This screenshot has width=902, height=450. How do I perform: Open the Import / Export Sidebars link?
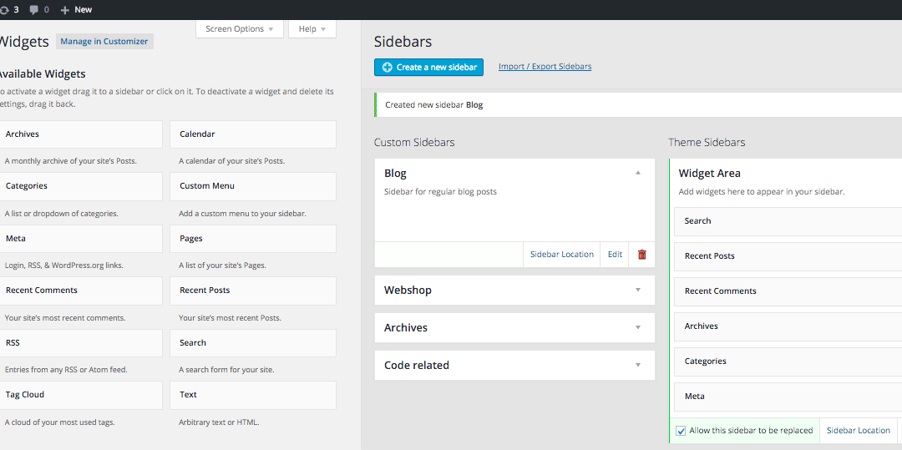(545, 67)
